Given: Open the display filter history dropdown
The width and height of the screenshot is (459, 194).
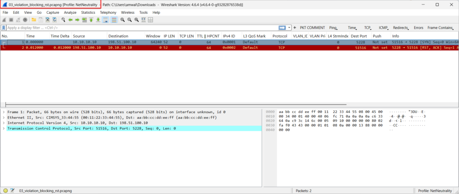Looking at the screenshot, I should tap(289, 28).
